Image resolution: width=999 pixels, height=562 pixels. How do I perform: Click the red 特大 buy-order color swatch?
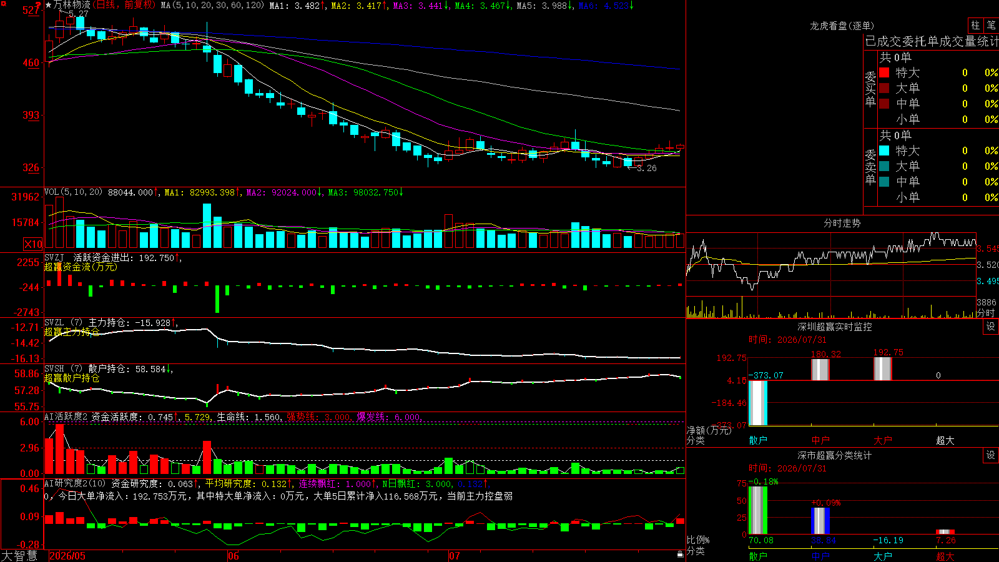[884, 72]
